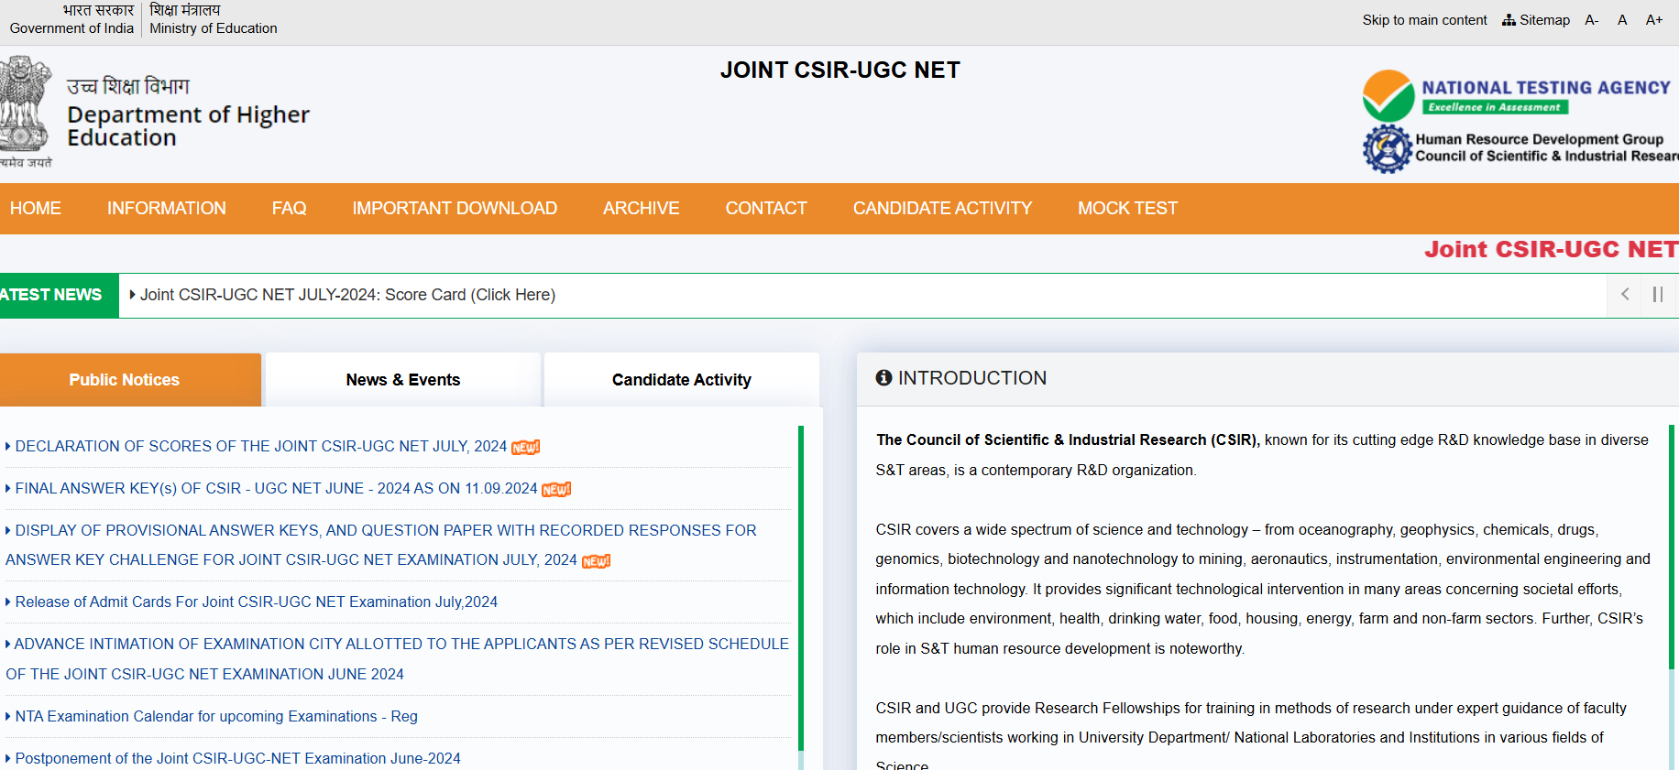Open the FAQ menu item
Screen dimensions: 1679x770
pyautogui.click(x=289, y=209)
